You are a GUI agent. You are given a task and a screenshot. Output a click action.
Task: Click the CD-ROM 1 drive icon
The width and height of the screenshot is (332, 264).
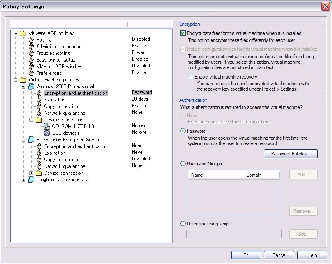47,126
